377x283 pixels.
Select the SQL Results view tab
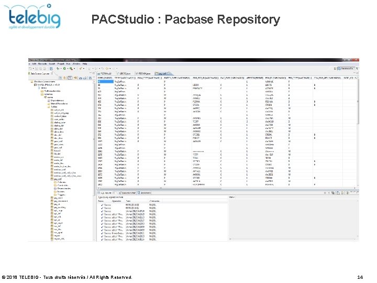pyautogui.click(x=106, y=193)
